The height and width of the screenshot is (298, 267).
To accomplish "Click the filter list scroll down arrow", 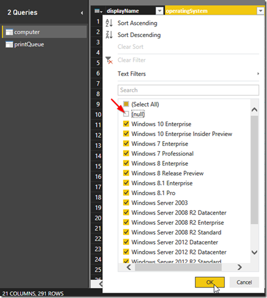I will 255,252.
